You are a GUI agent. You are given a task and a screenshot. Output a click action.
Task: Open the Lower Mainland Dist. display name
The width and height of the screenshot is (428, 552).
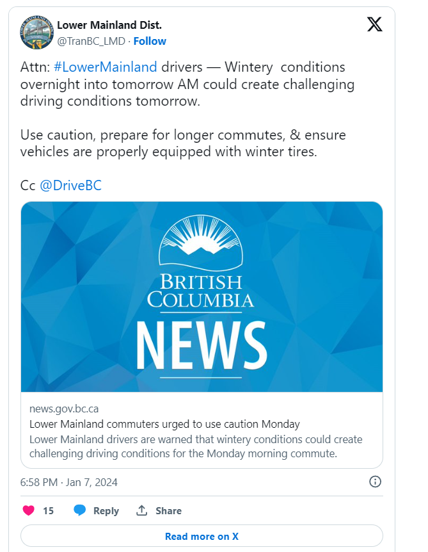pyautogui.click(x=109, y=25)
